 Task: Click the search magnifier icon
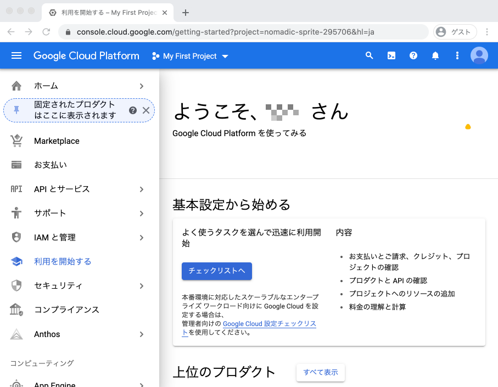[x=369, y=55]
